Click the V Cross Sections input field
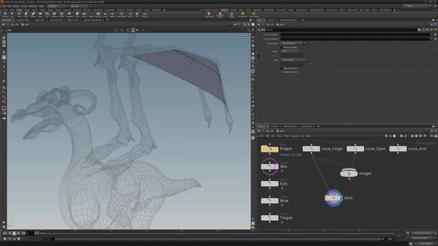The height and width of the screenshot is (246, 438). pos(355,39)
